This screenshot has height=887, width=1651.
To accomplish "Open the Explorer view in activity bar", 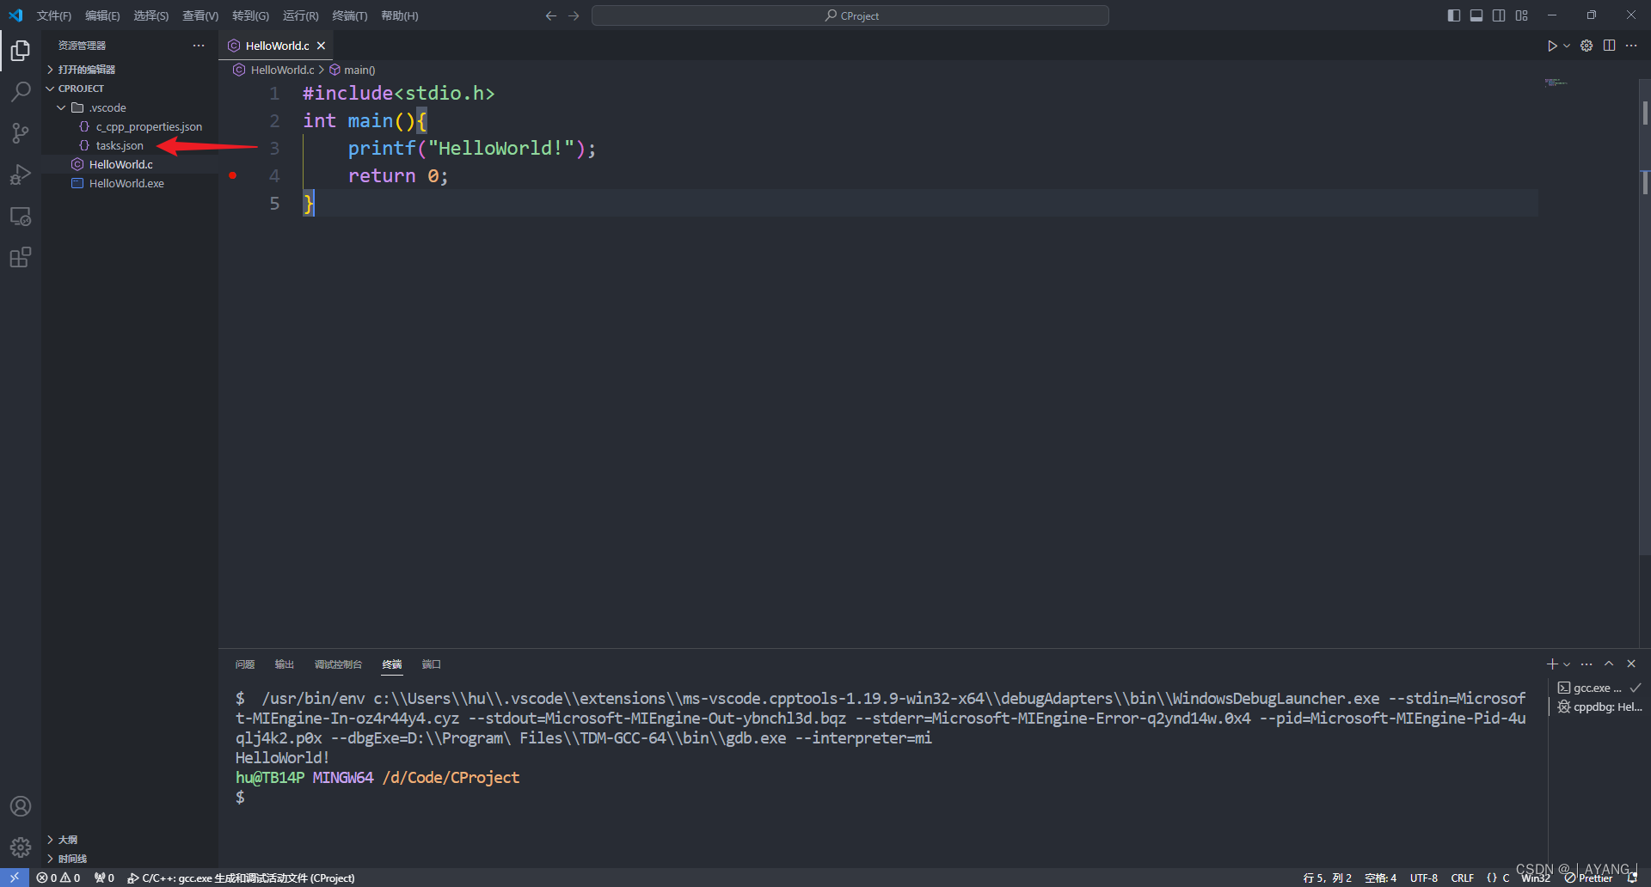I will tap(21, 51).
